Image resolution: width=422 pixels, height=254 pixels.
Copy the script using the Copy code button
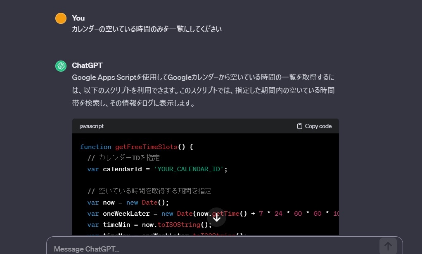[x=314, y=126]
